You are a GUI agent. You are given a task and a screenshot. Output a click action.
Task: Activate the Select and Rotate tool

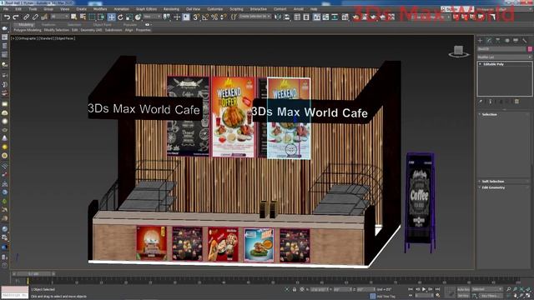pos(120,17)
